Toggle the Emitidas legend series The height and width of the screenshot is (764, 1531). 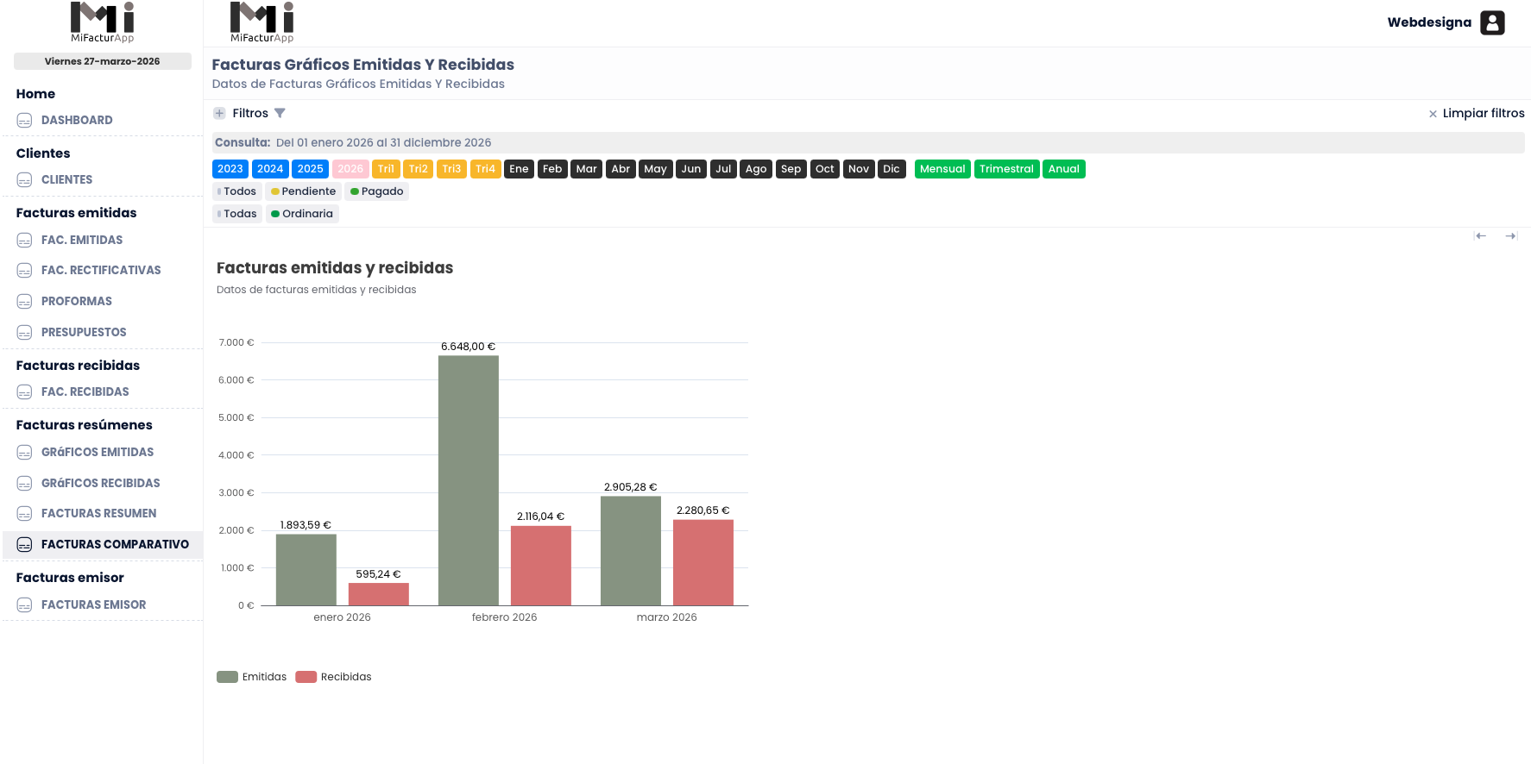coord(251,677)
